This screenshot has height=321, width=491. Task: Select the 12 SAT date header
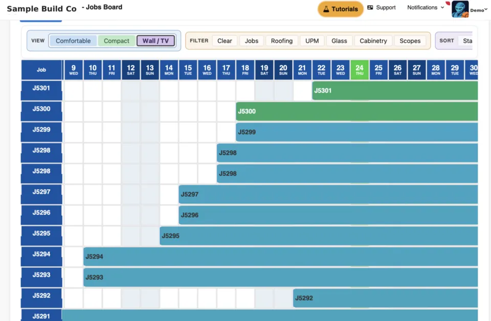point(130,70)
